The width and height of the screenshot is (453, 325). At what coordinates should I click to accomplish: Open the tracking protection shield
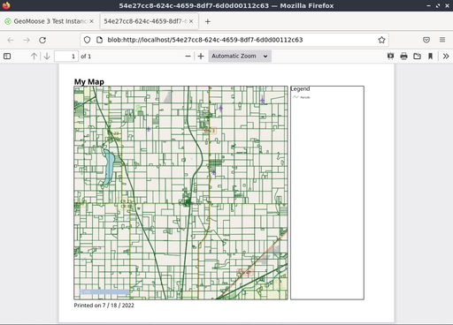point(87,40)
